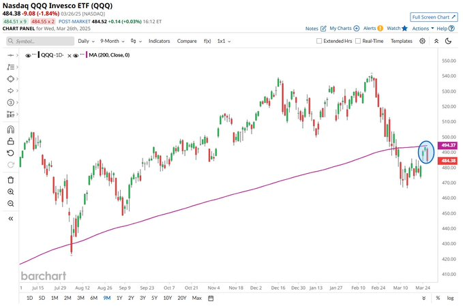Tick the Real-Time checkbox
Viewport: 463px width, 306px height.
click(x=358, y=41)
